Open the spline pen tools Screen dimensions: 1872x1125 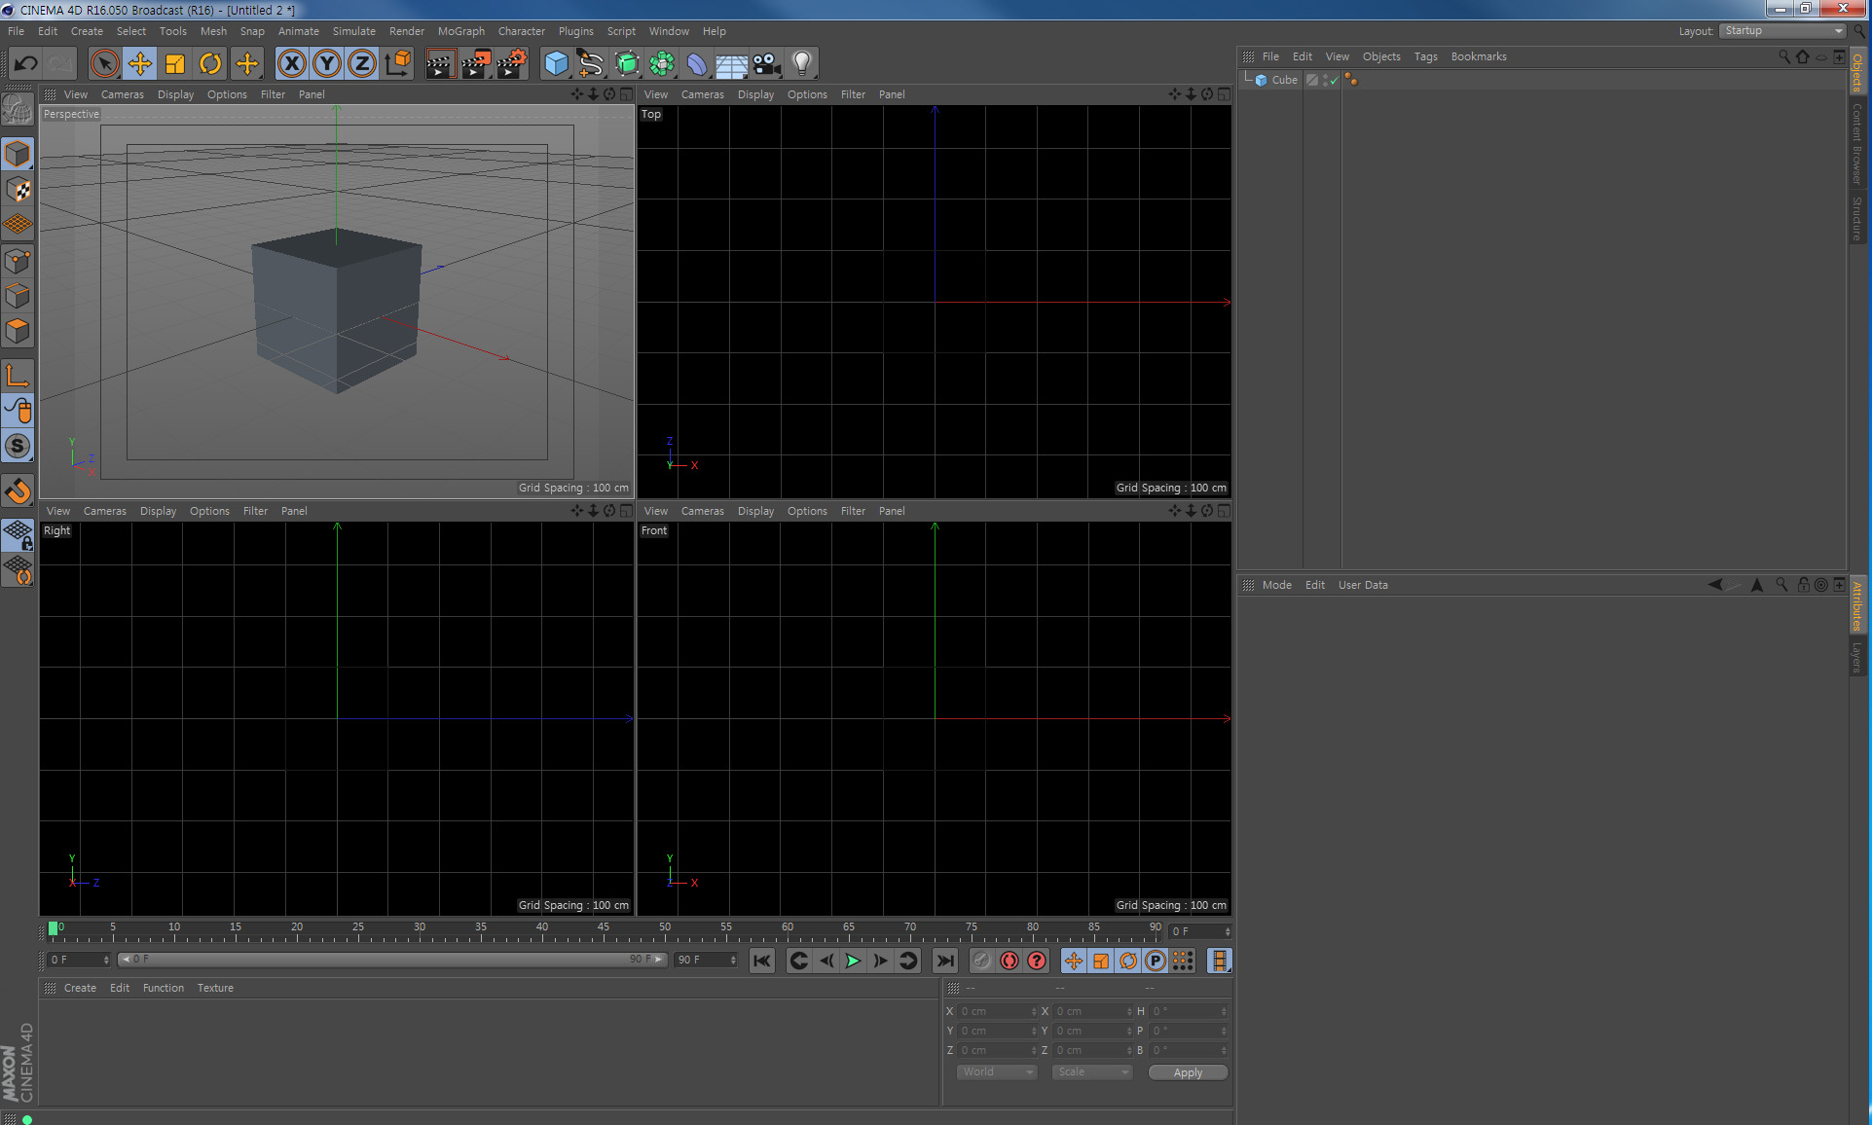591,64
